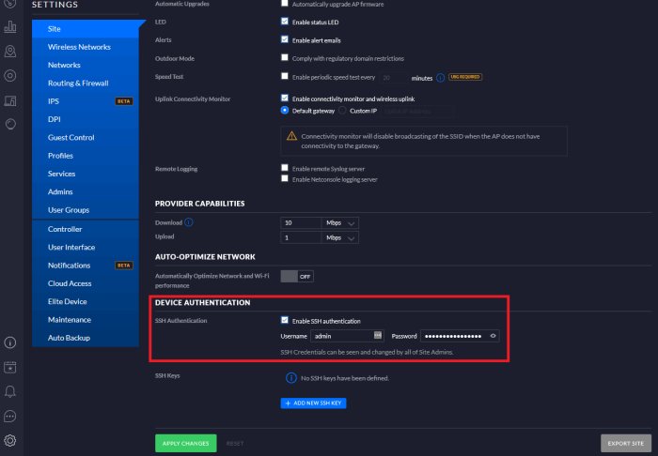Select the Custom IP radio button
This screenshot has height=456, width=658.
tap(342, 111)
